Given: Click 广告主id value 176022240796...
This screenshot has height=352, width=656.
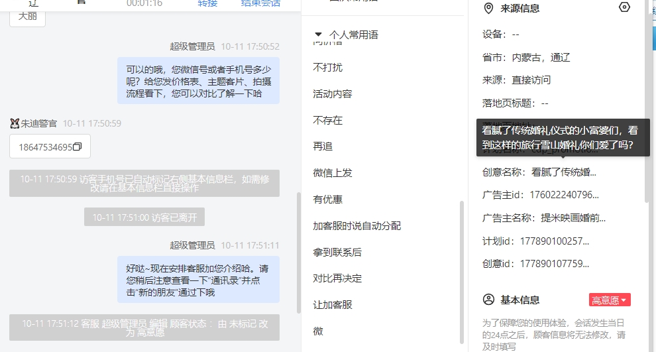Looking at the screenshot, I should (x=564, y=195).
